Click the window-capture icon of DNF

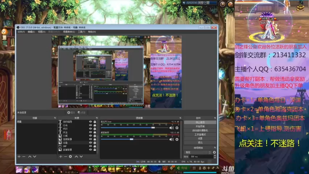[60, 146]
